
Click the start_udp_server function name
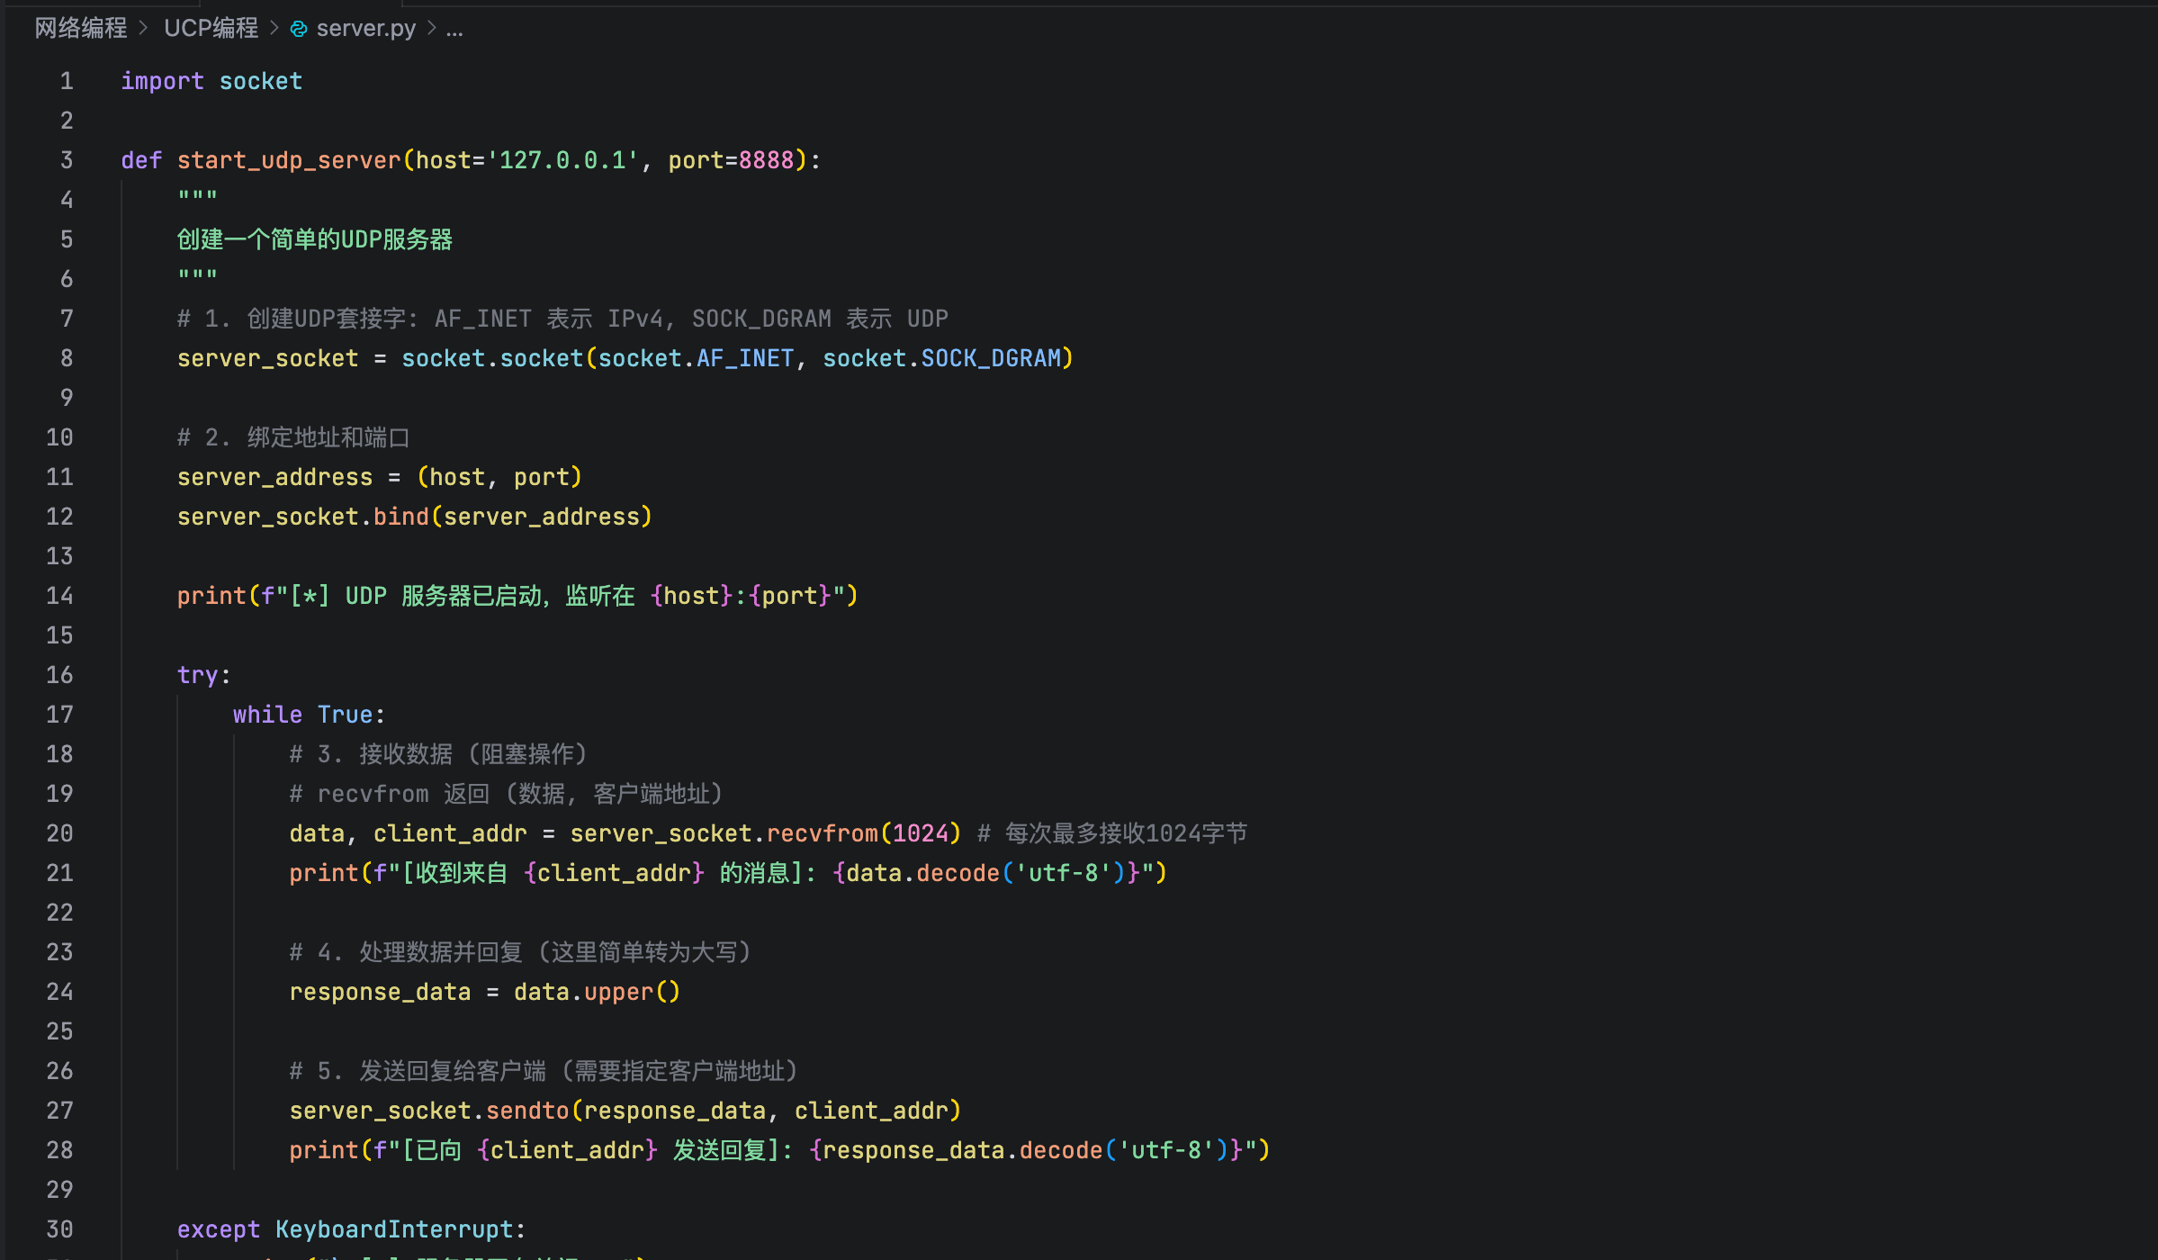click(288, 160)
